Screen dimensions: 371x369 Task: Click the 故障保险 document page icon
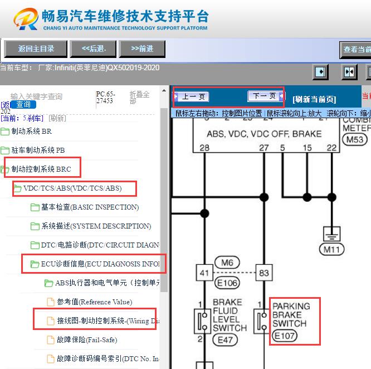(50, 340)
